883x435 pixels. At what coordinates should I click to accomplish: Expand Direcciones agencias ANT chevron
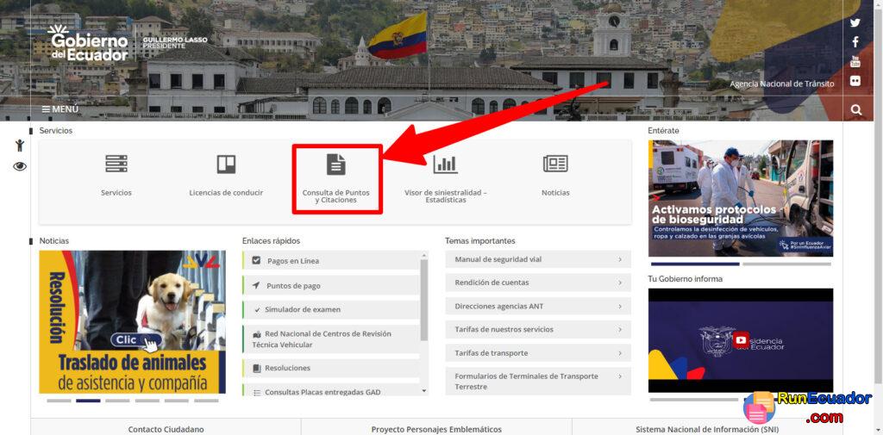620,306
